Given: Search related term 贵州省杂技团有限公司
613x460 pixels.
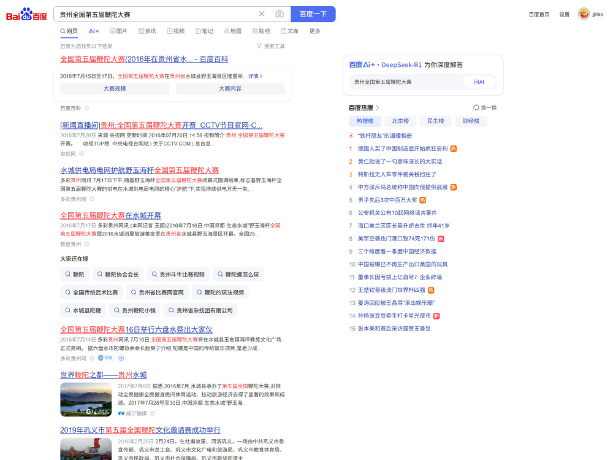Looking at the screenshot, I should 200,310.
